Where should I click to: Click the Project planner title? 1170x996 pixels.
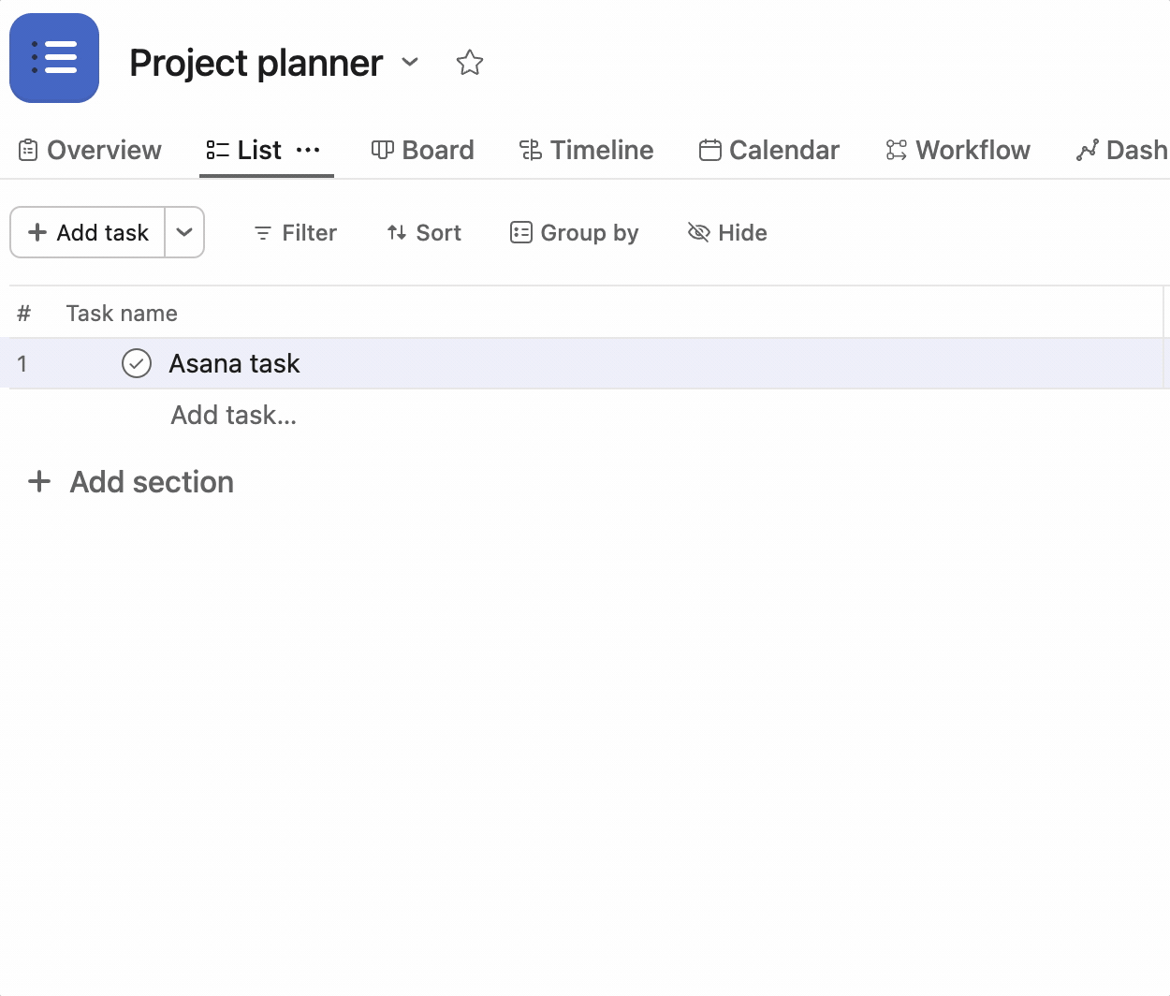tap(256, 63)
